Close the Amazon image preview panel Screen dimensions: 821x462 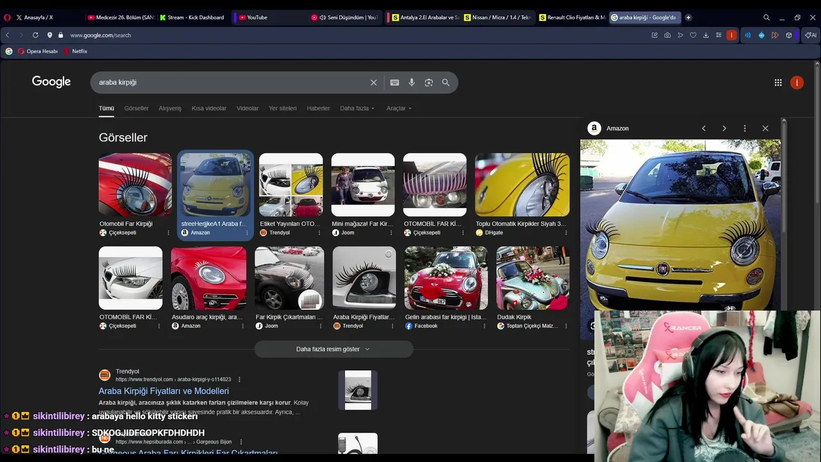point(765,128)
